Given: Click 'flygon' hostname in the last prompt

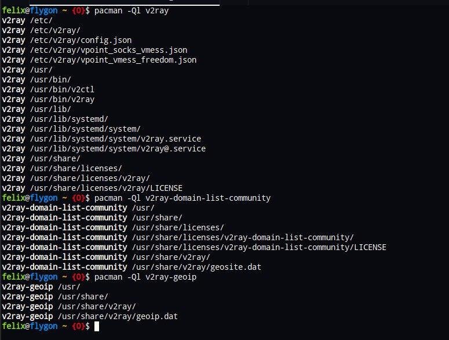Looking at the screenshot, I should coord(44,326).
